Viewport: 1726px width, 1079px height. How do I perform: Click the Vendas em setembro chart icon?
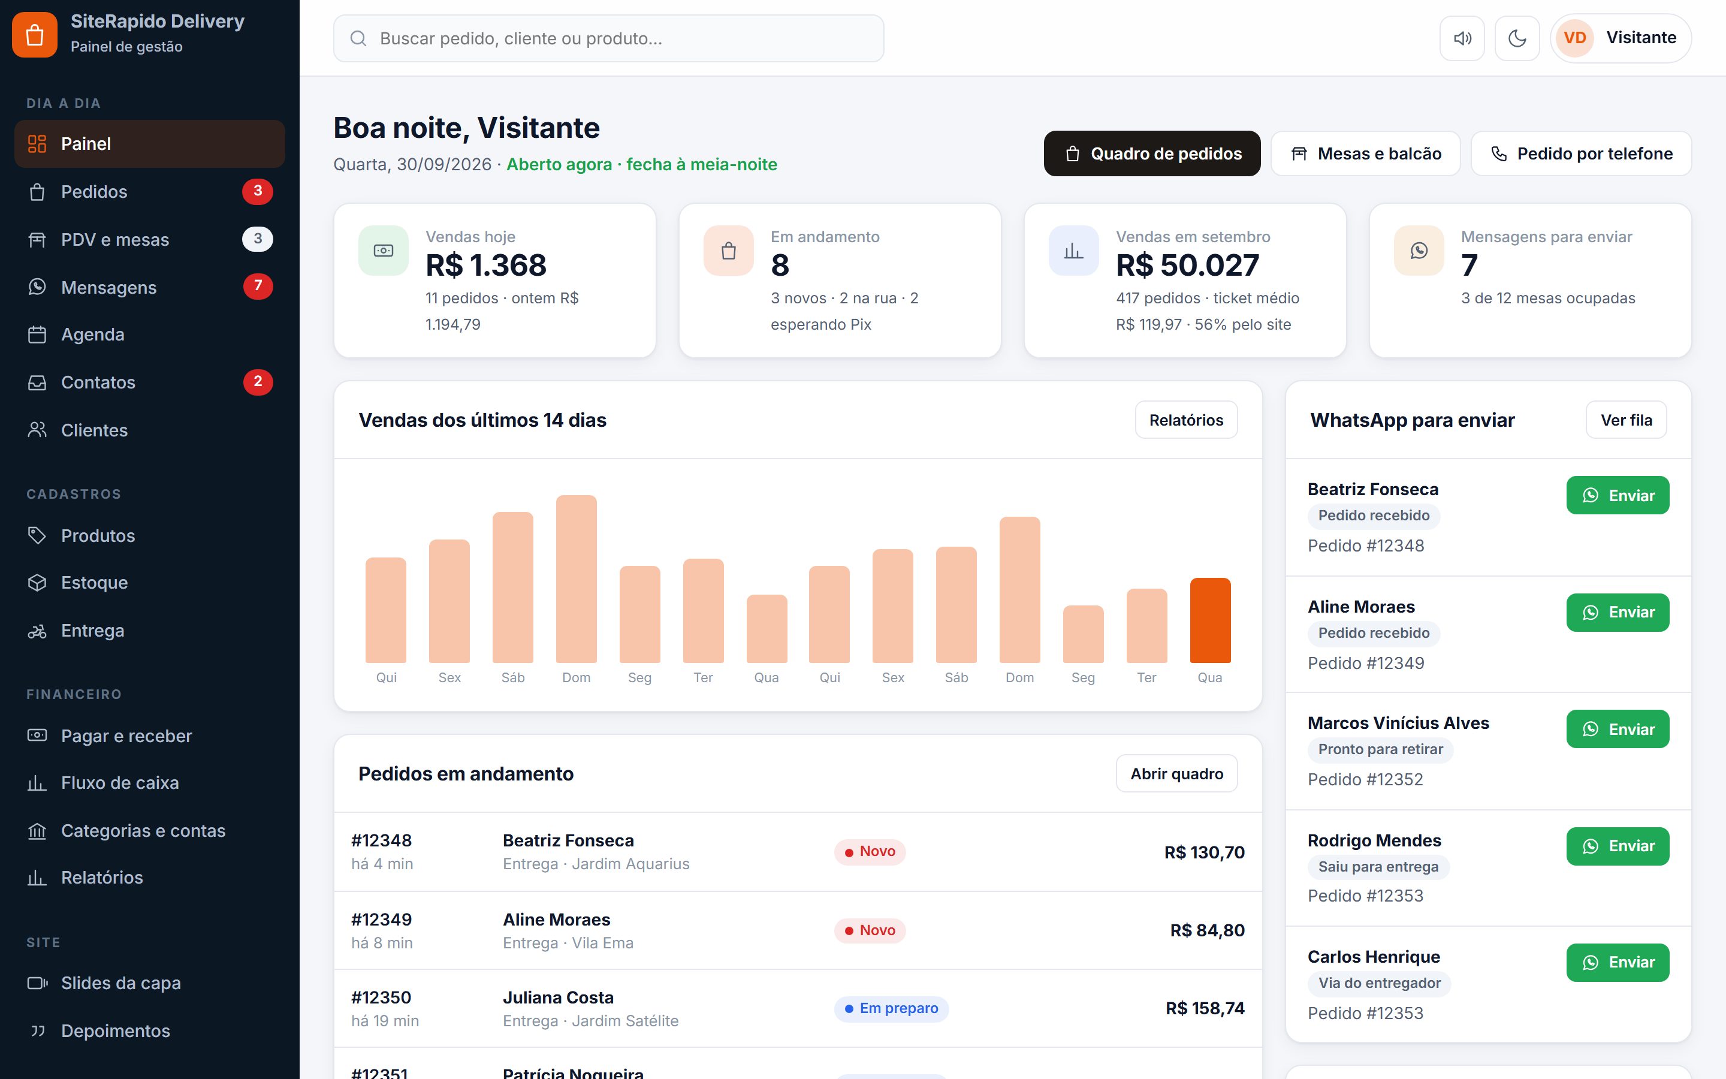[x=1073, y=251]
